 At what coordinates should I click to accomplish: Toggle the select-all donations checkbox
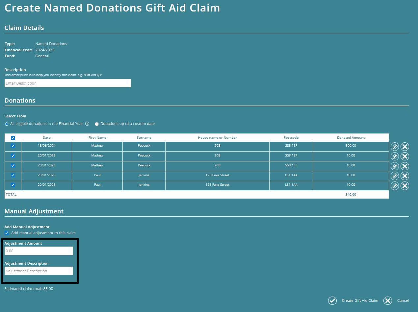[x=13, y=137]
